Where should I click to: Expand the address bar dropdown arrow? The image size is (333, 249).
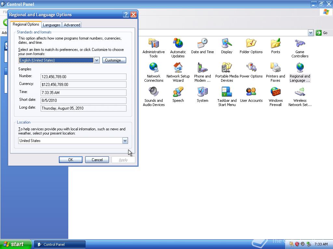pos(311,33)
